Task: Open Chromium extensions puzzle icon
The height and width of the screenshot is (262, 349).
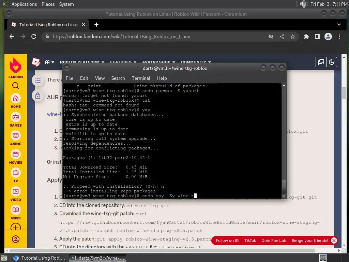Action: 306,37
